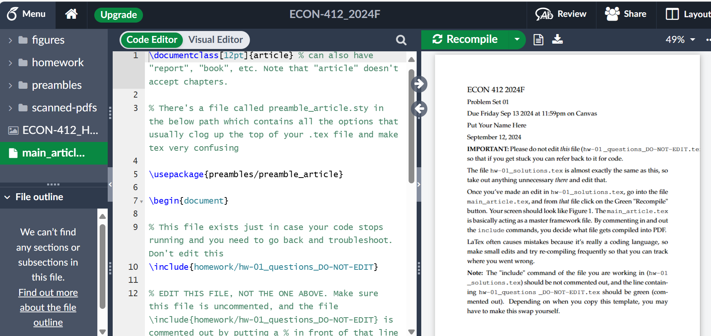Expand the figures folder
711x336 pixels.
coord(10,40)
